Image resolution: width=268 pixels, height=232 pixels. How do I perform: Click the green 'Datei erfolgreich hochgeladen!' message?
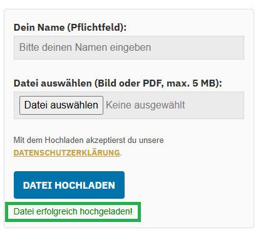click(73, 212)
